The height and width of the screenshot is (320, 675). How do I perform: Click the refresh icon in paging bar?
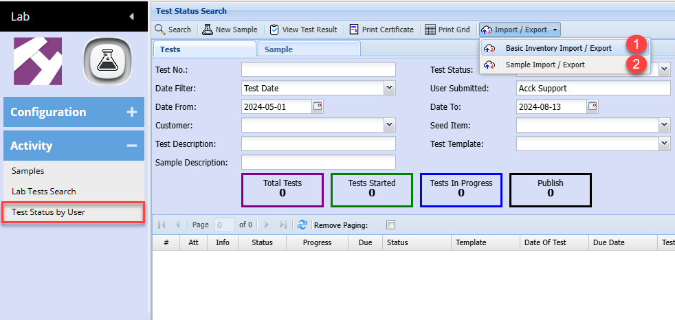[x=302, y=225]
